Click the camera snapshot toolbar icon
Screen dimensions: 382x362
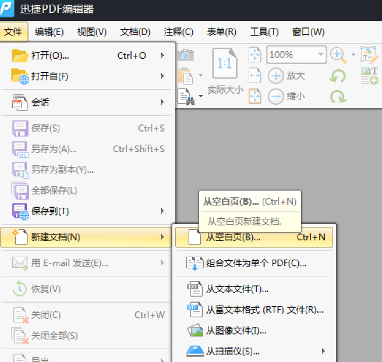[186, 55]
